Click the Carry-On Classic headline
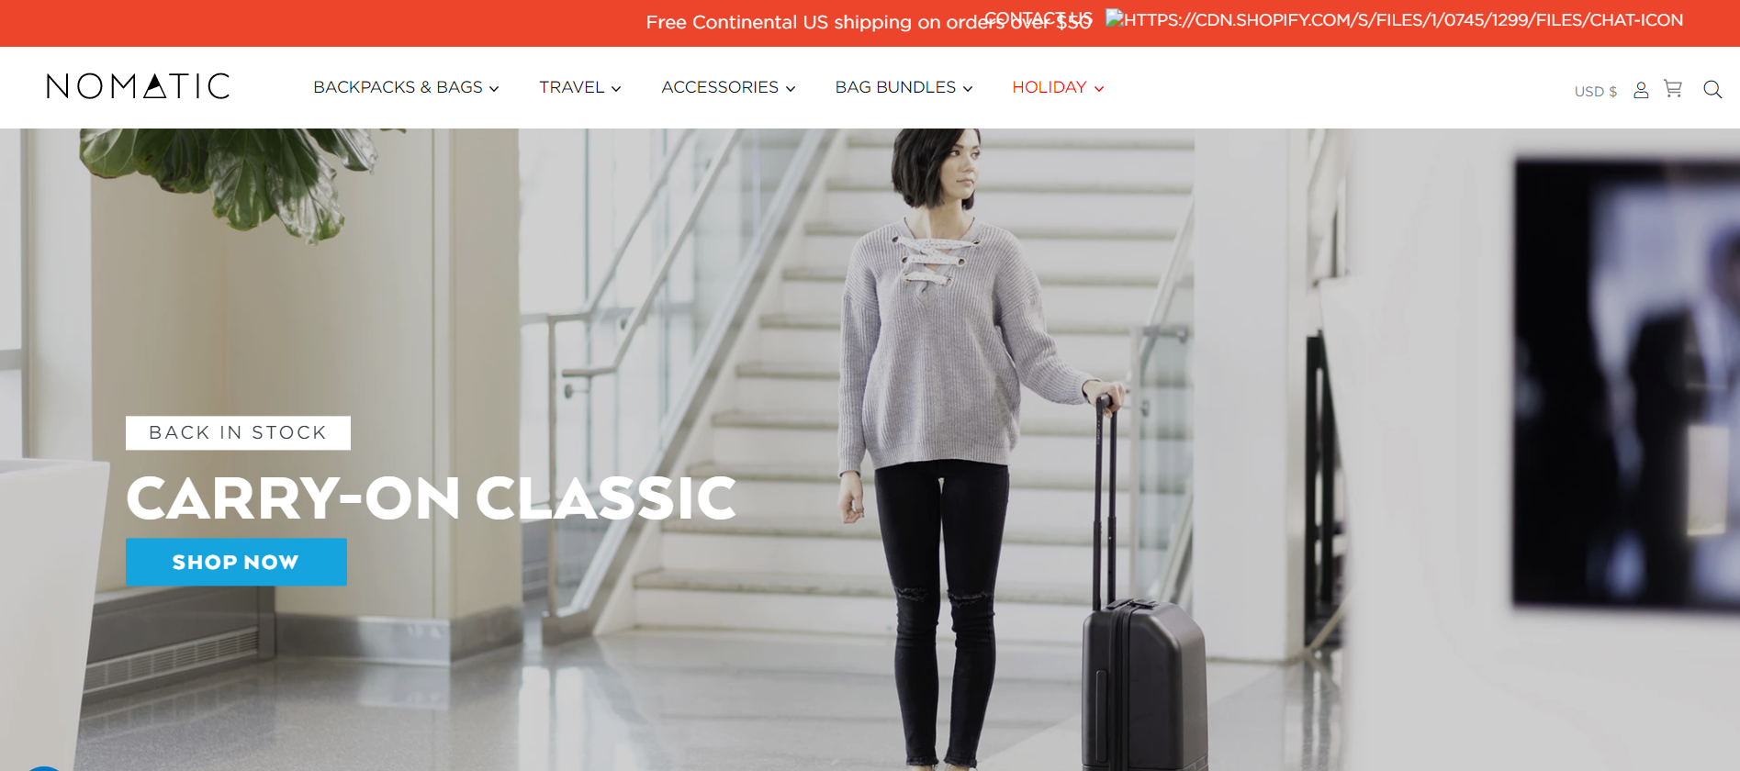This screenshot has height=771, width=1740. [x=431, y=498]
